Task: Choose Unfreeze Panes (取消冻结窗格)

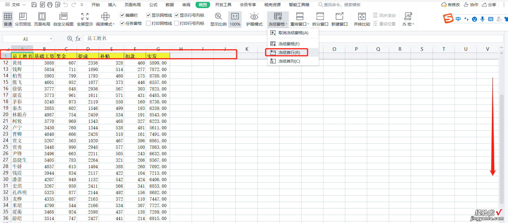Action: (x=293, y=33)
